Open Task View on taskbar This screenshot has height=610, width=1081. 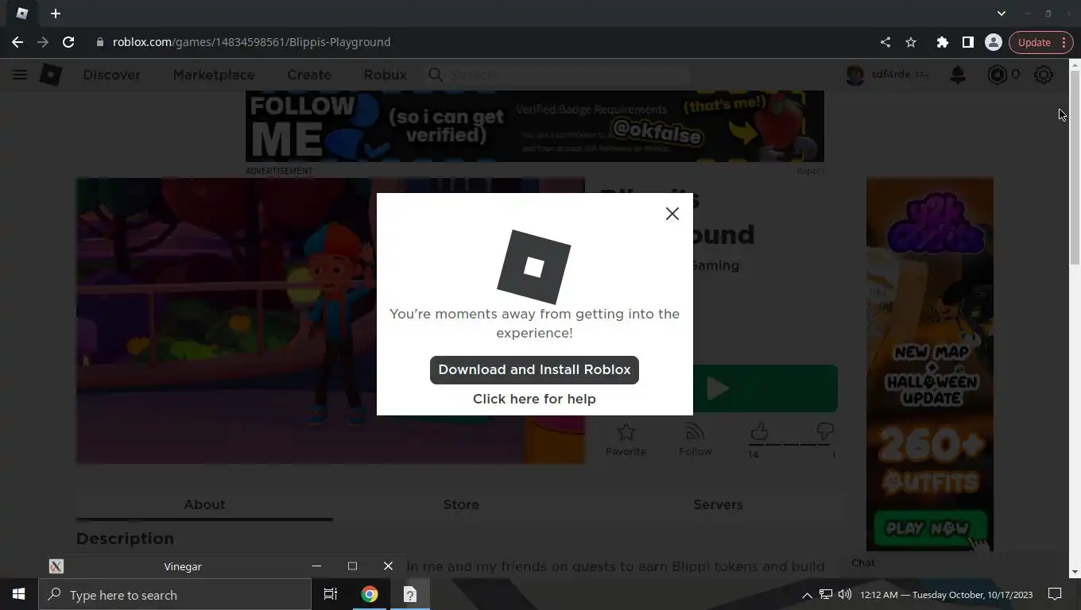click(331, 594)
